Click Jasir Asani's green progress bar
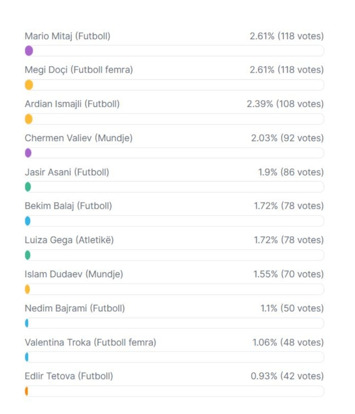The width and height of the screenshot is (355, 414). click(28, 187)
